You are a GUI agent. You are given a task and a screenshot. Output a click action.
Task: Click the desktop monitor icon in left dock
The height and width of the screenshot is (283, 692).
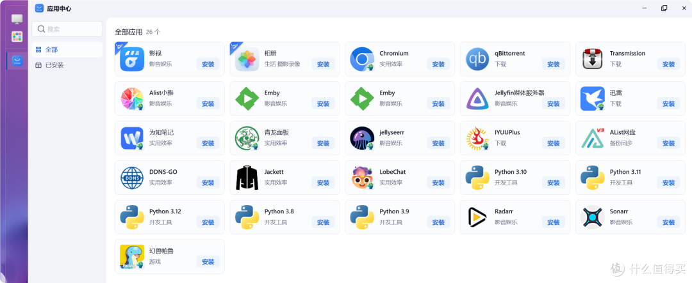[x=17, y=19]
